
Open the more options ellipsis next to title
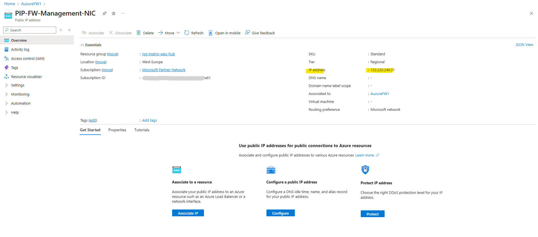(123, 13)
